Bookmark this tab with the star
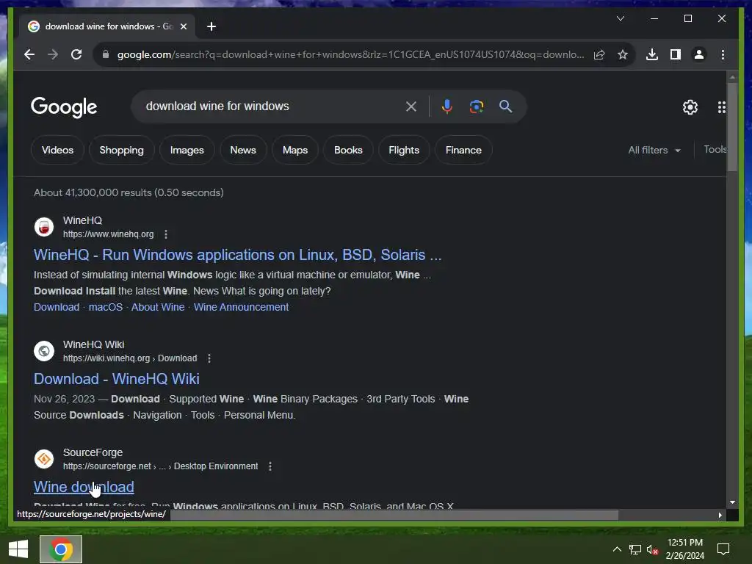The width and height of the screenshot is (752, 564). (x=623, y=54)
